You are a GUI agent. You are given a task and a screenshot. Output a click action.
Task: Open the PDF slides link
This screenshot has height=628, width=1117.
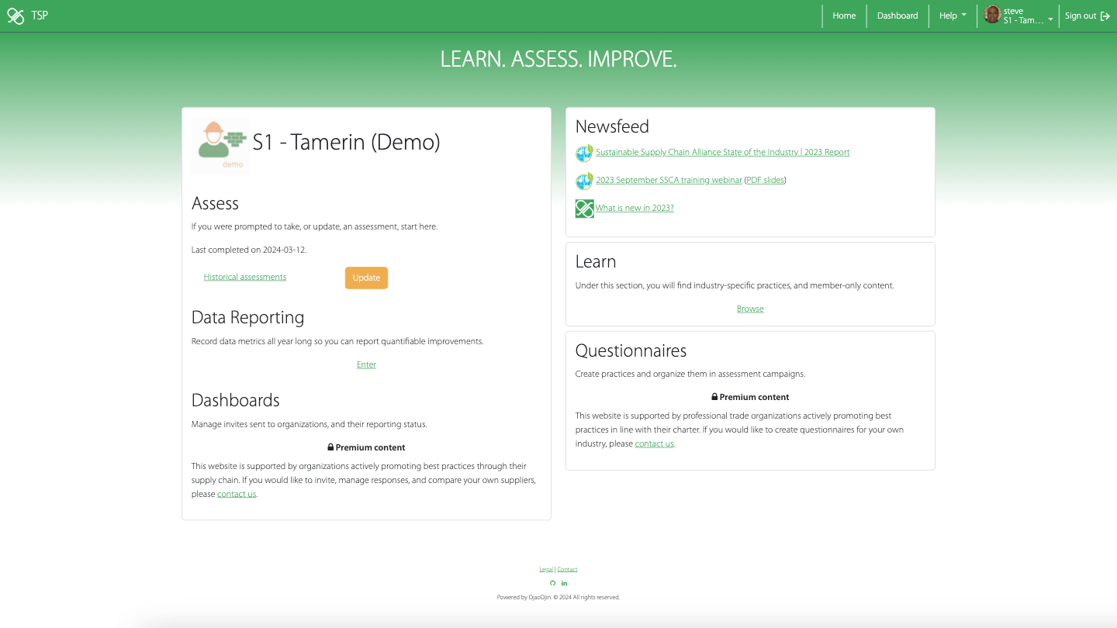tap(765, 181)
